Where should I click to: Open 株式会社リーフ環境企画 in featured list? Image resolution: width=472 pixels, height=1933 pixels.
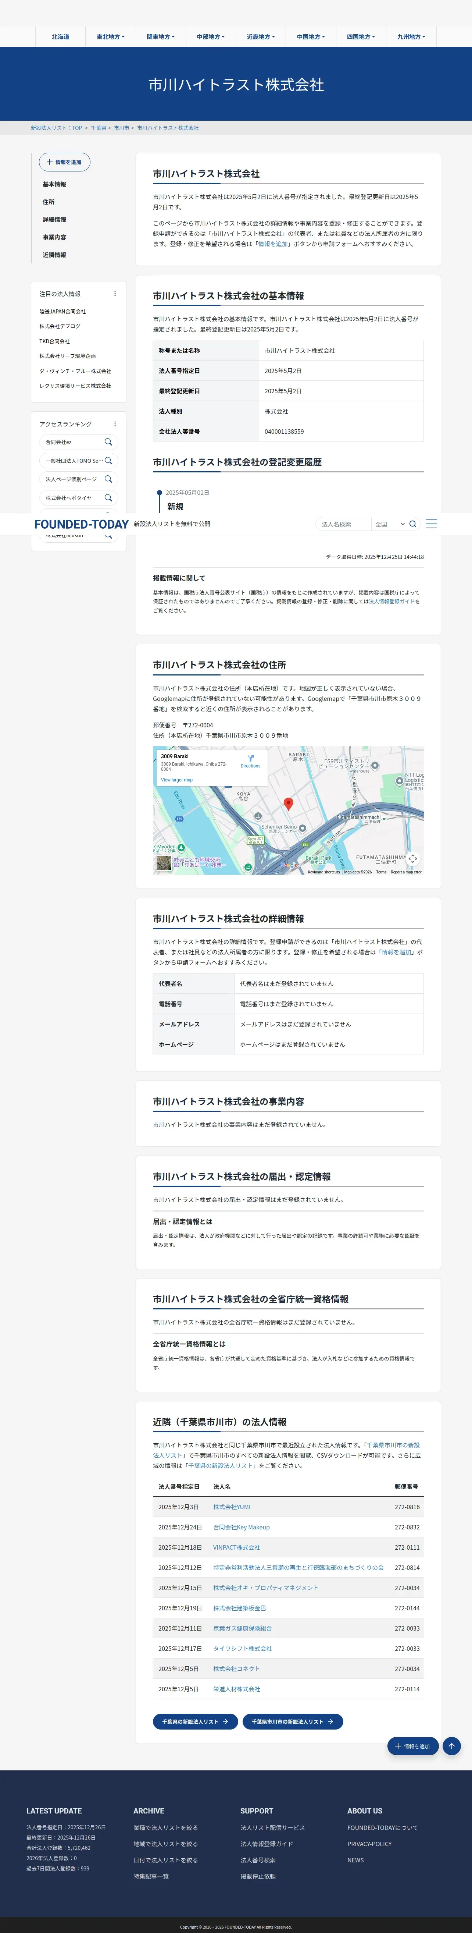pos(67,357)
